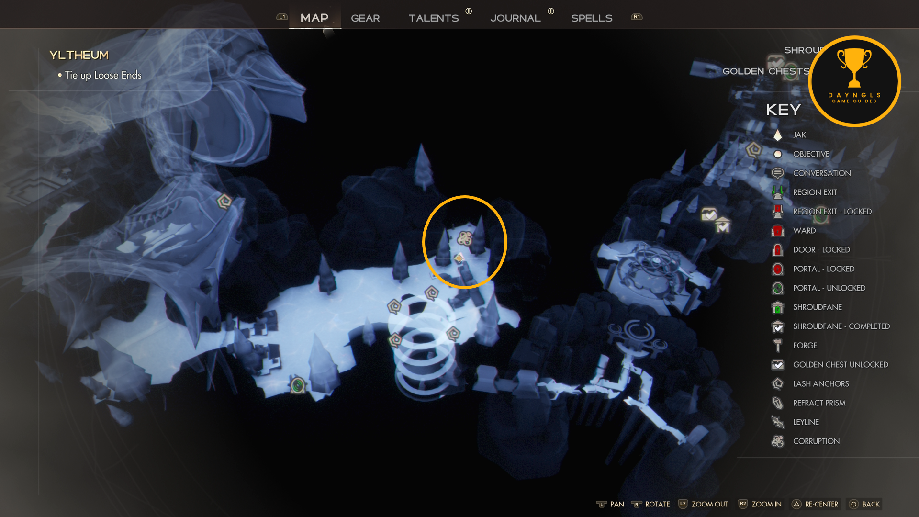This screenshot has width=919, height=517.
Task: Click the Ward icon in the key
Action: coord(778,231)
